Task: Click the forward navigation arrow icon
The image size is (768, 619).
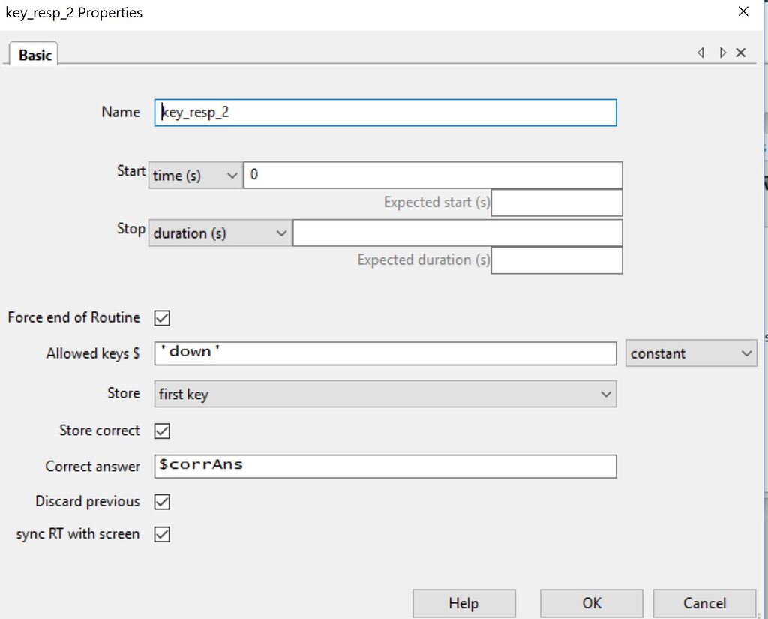Action: click(722, 53)
